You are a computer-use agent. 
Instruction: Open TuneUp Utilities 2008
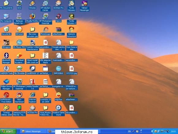[x=6, y=111]
